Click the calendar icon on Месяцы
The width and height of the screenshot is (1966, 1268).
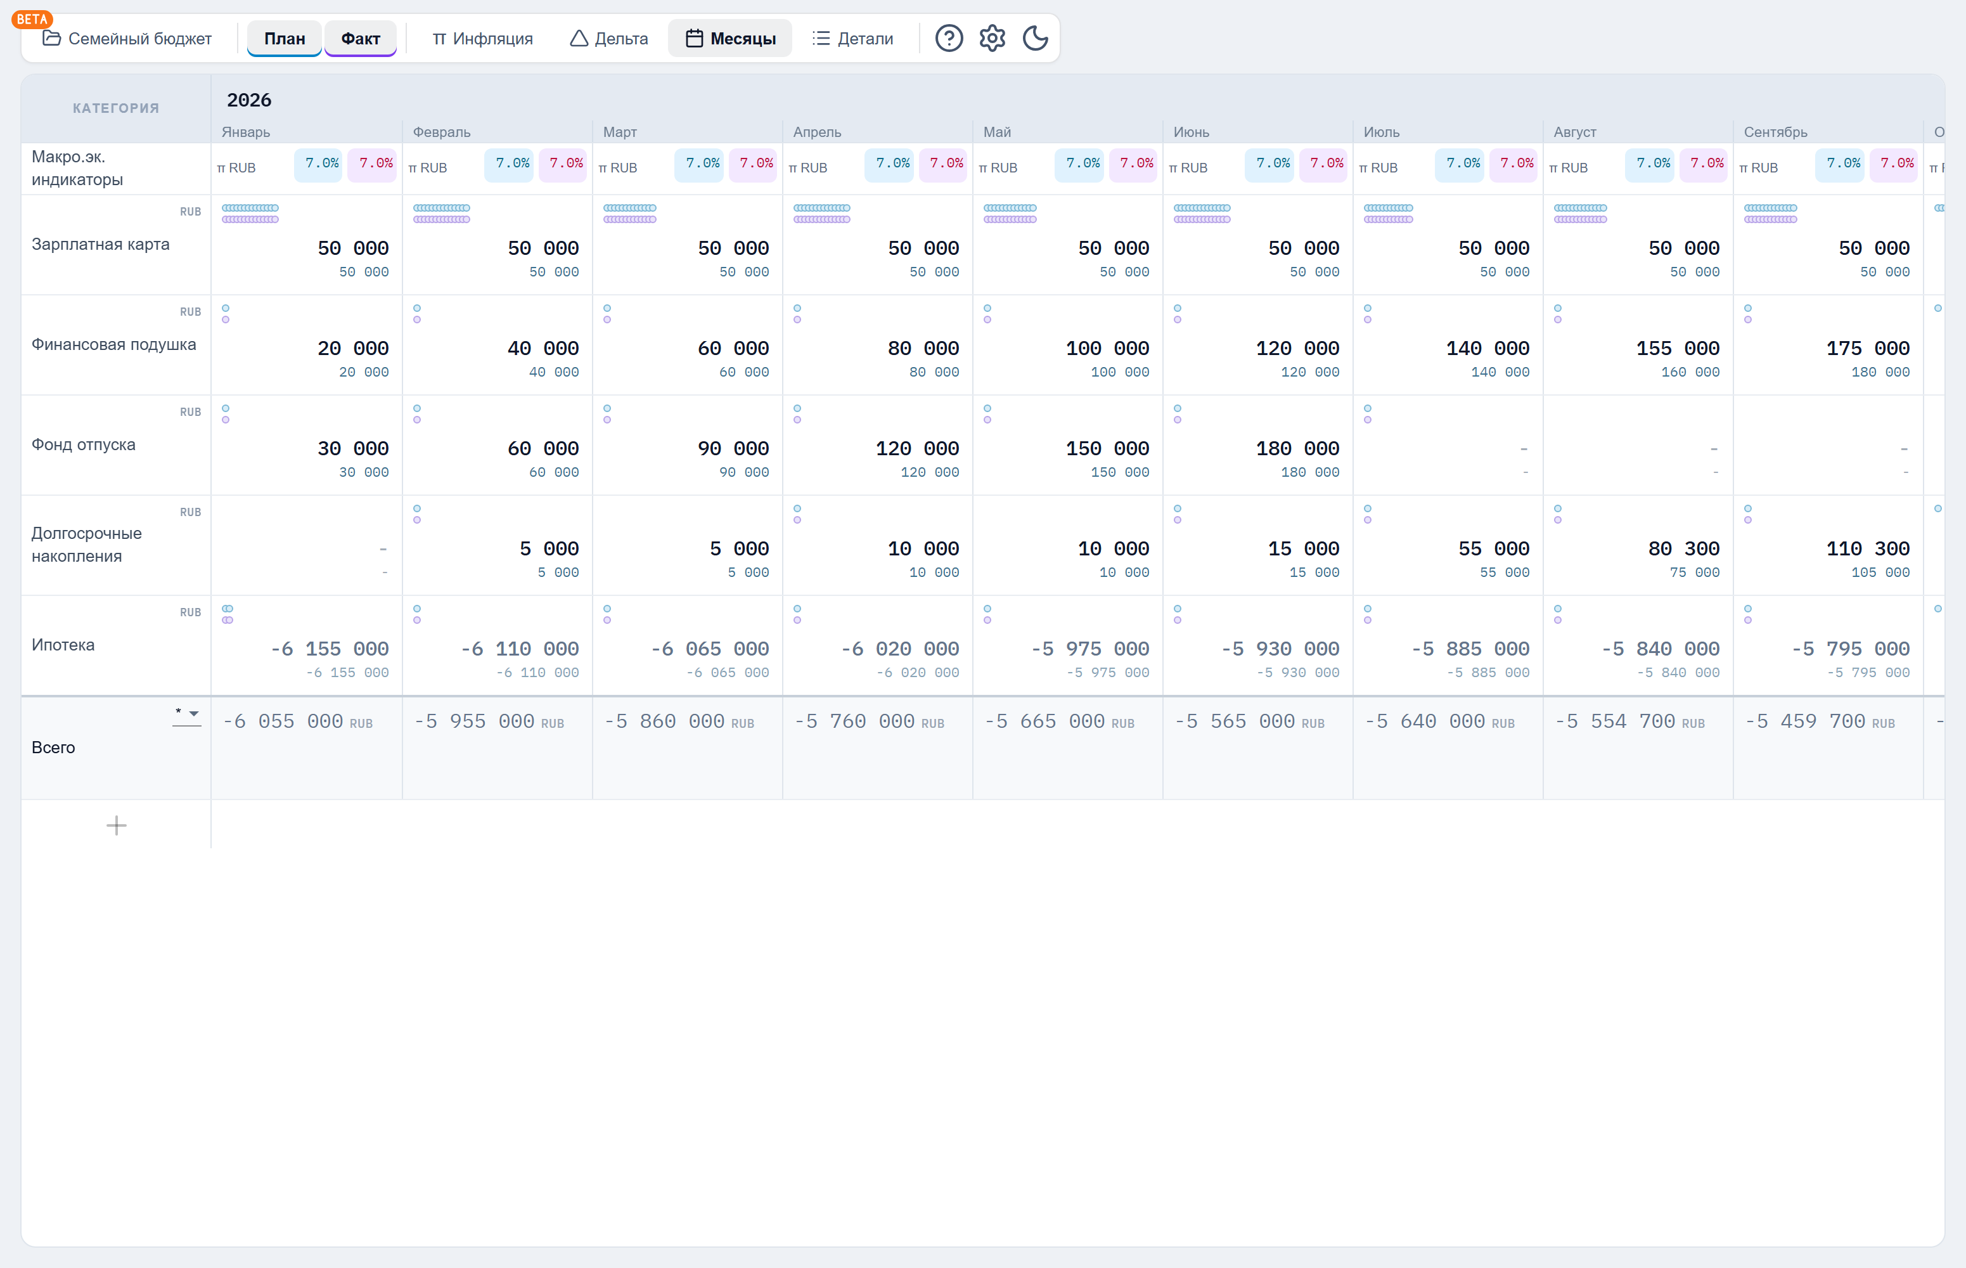point(695,39)
